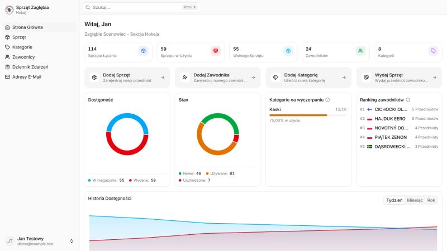This screenshot has width=447, height=251.
Task: Click the purple tag icon on Kategorii card
Action: click(433, 51)
